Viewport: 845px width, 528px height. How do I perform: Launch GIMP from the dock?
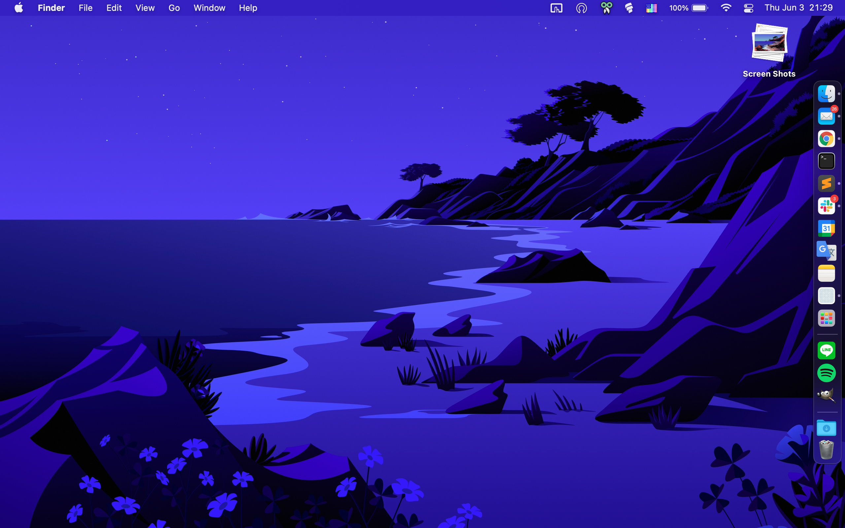pyautogui.click(x=826, y=395)
